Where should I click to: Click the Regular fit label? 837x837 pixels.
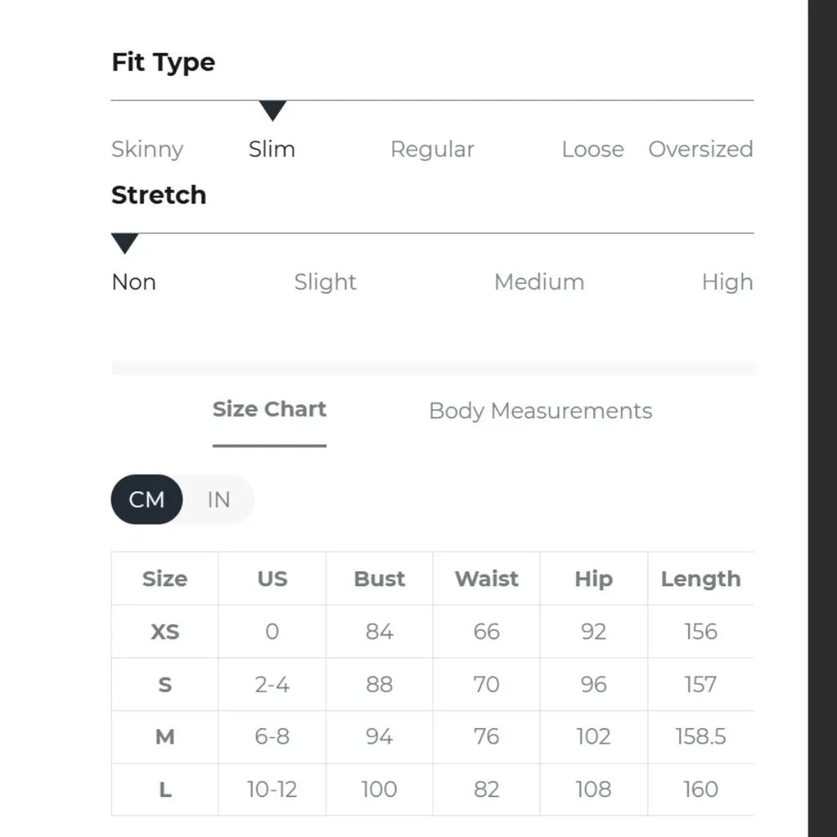432,149
